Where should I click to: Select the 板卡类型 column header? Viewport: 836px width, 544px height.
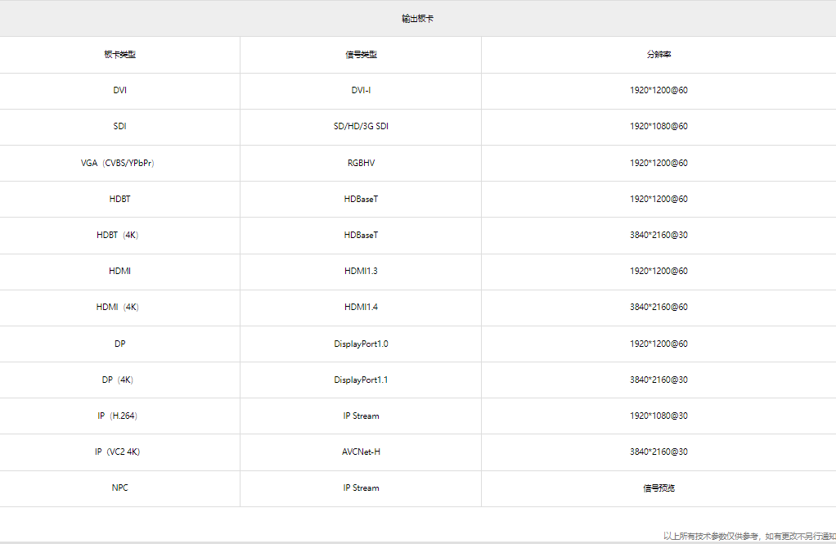120,54
